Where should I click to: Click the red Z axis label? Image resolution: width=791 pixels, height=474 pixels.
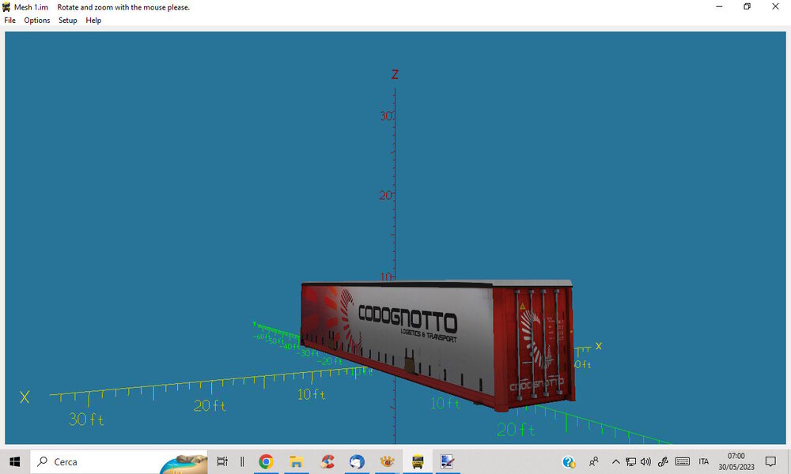click(395, 74)
